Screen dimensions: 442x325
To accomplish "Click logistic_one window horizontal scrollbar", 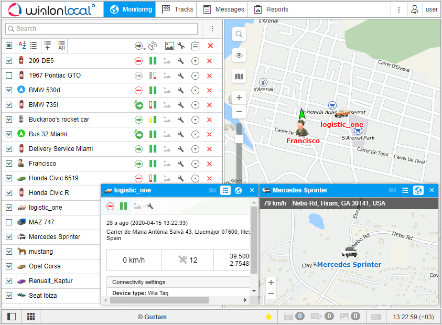I will click(x=159, y=300).
